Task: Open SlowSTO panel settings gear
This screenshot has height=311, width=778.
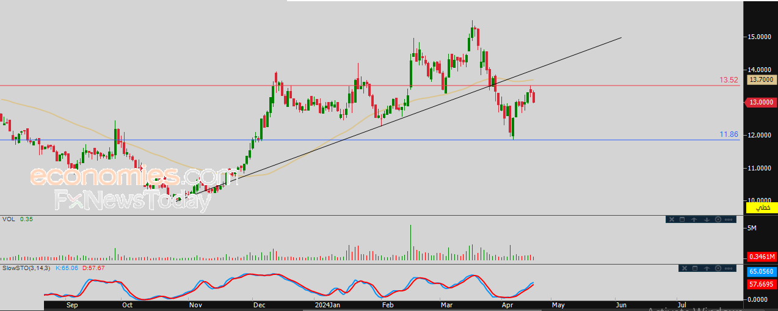Action: click(x=718, y=268)
